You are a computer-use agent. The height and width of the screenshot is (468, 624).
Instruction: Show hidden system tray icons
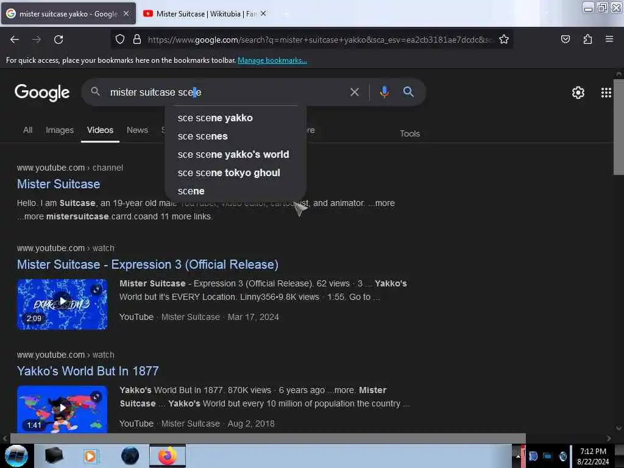click(x=518, y=456)
